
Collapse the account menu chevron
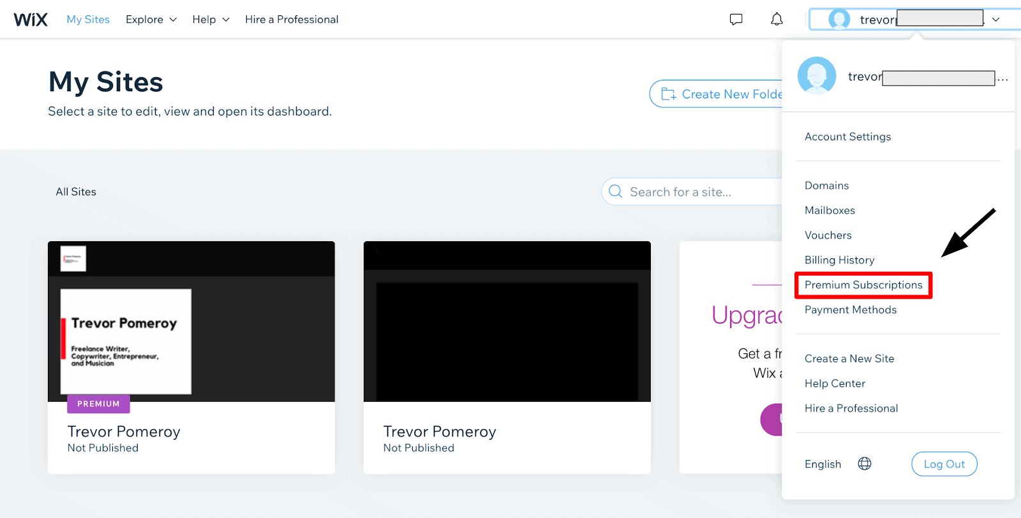[995, 20]
